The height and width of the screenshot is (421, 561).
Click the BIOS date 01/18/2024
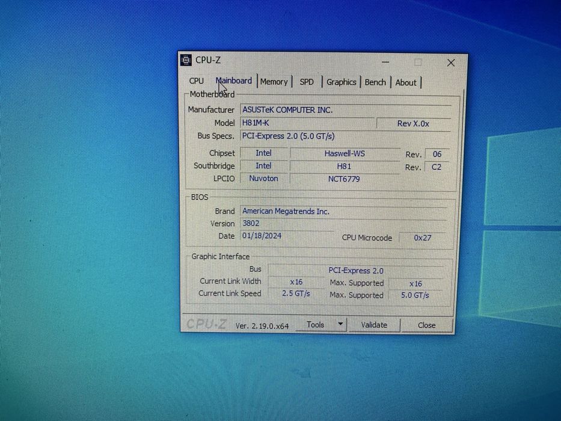[x=287, y=236]
